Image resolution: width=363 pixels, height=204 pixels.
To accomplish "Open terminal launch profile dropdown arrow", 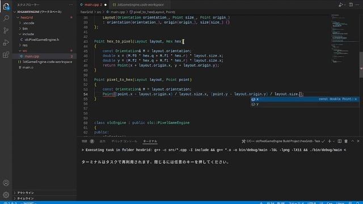I will (x=334, y=141).
